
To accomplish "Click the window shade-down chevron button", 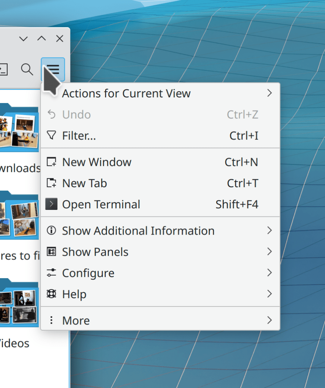I will click(x=24, y=39).
